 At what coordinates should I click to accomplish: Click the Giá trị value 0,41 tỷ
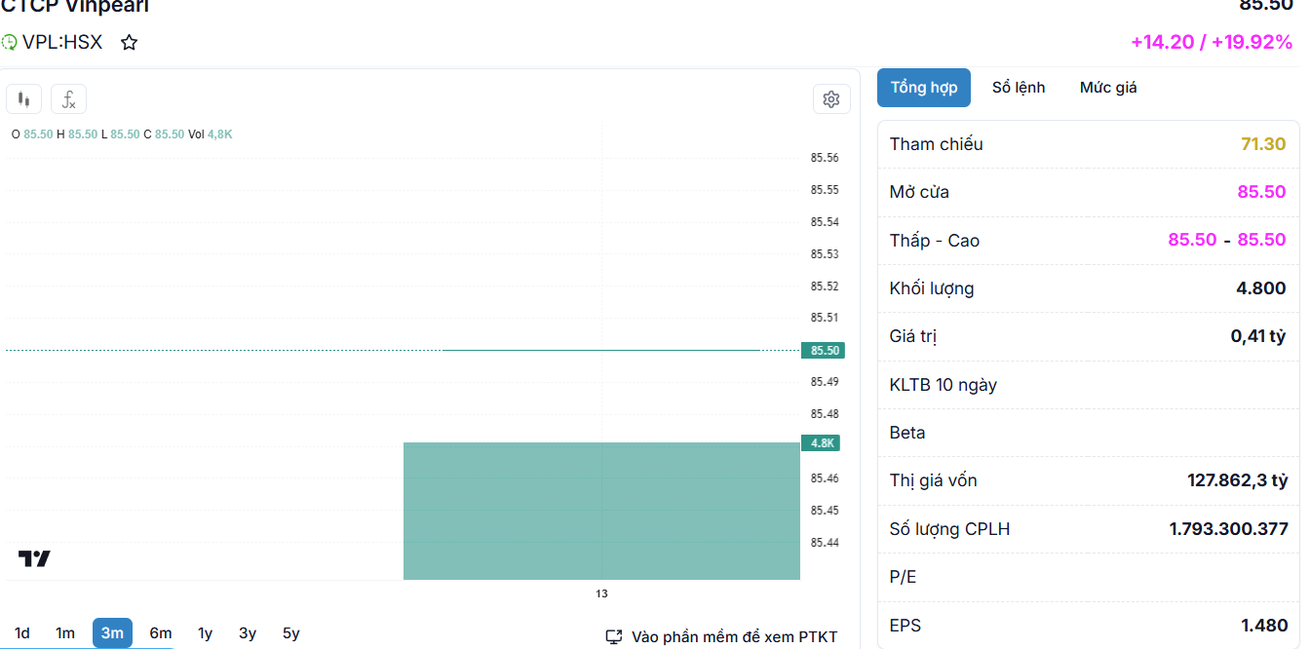pos(1258,336)
